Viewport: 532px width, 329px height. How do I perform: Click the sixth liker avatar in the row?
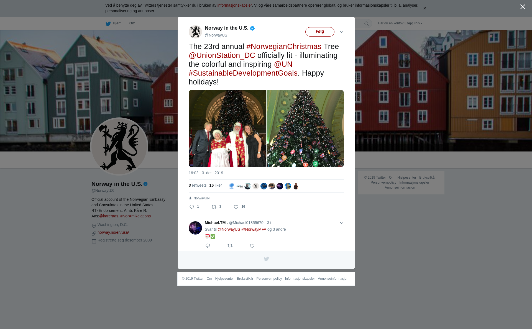click(272, 186)
